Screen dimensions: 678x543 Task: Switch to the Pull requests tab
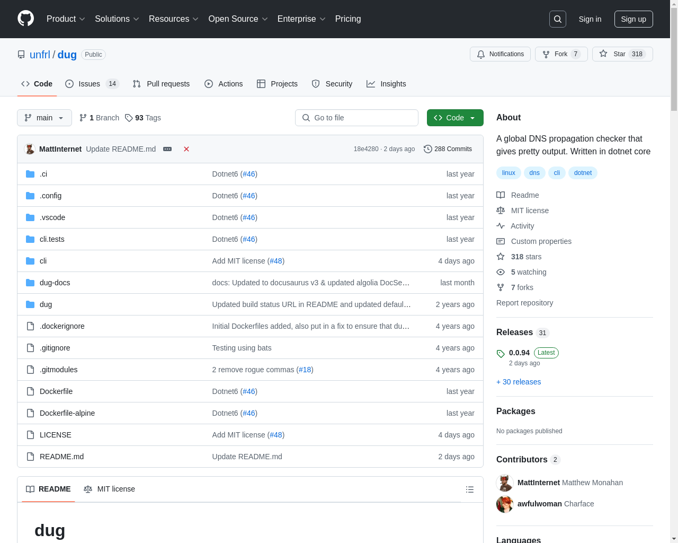point(161,84)
